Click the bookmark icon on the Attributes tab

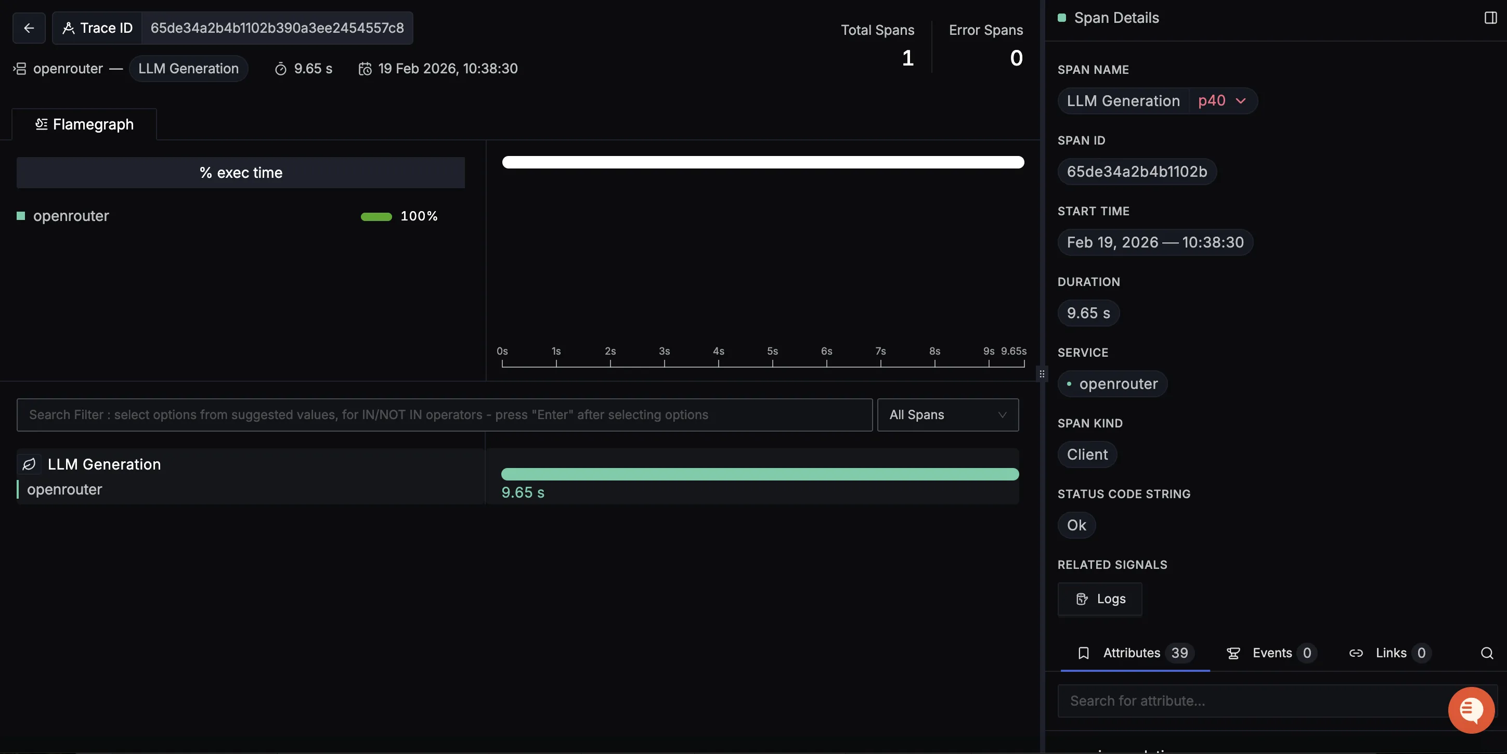pyautogui.click(x=1084, y=654)
